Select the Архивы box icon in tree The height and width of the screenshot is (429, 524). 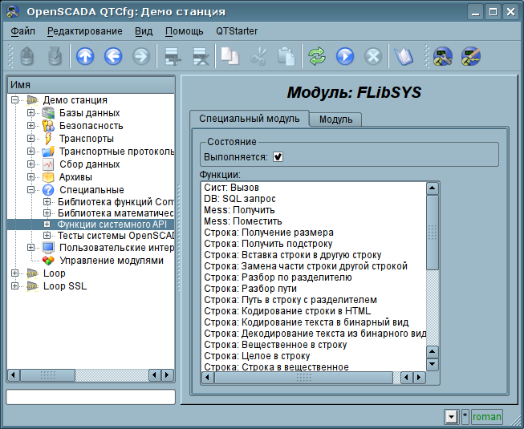[x=48, y=177]
